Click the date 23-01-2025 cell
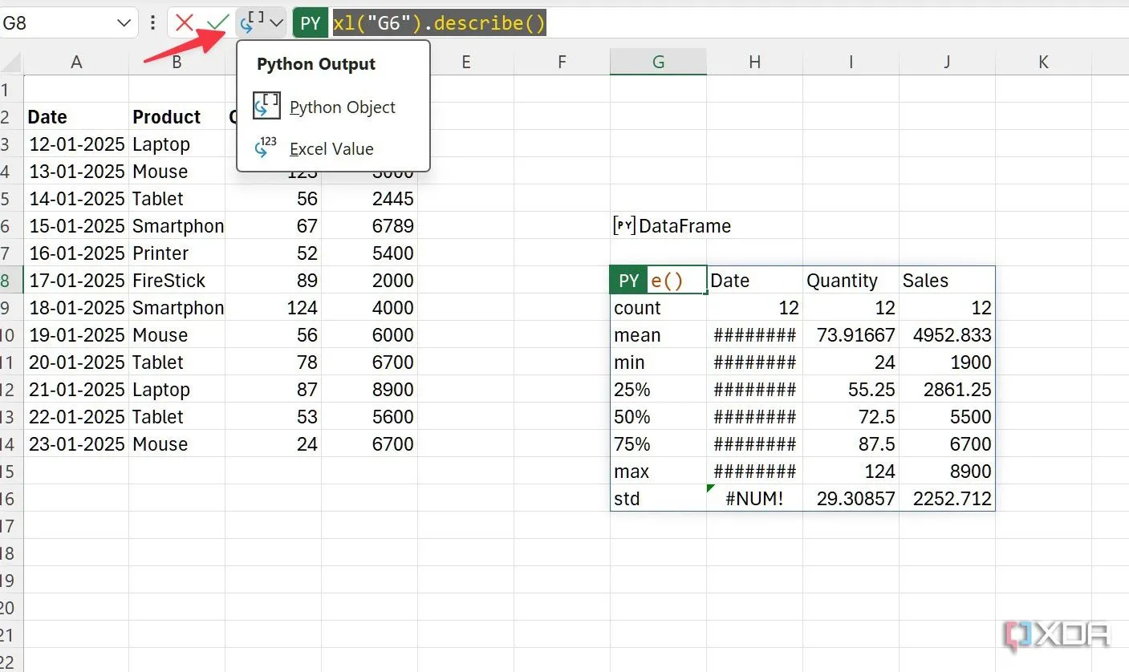 76,443
